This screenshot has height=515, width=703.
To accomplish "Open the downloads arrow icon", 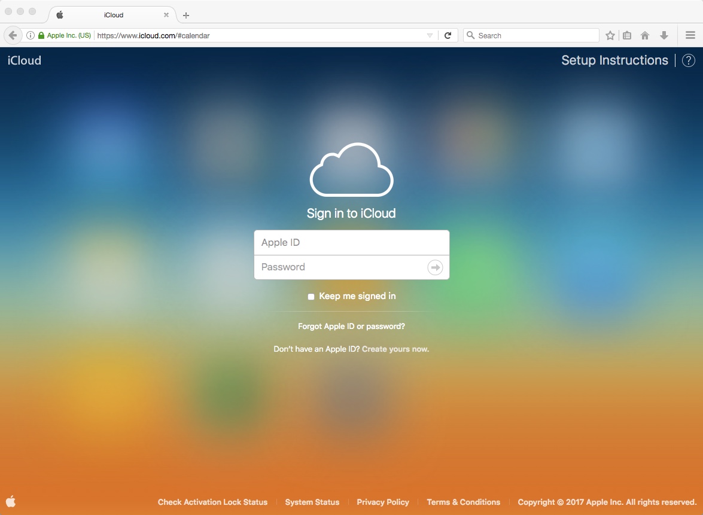I will 664,35.
